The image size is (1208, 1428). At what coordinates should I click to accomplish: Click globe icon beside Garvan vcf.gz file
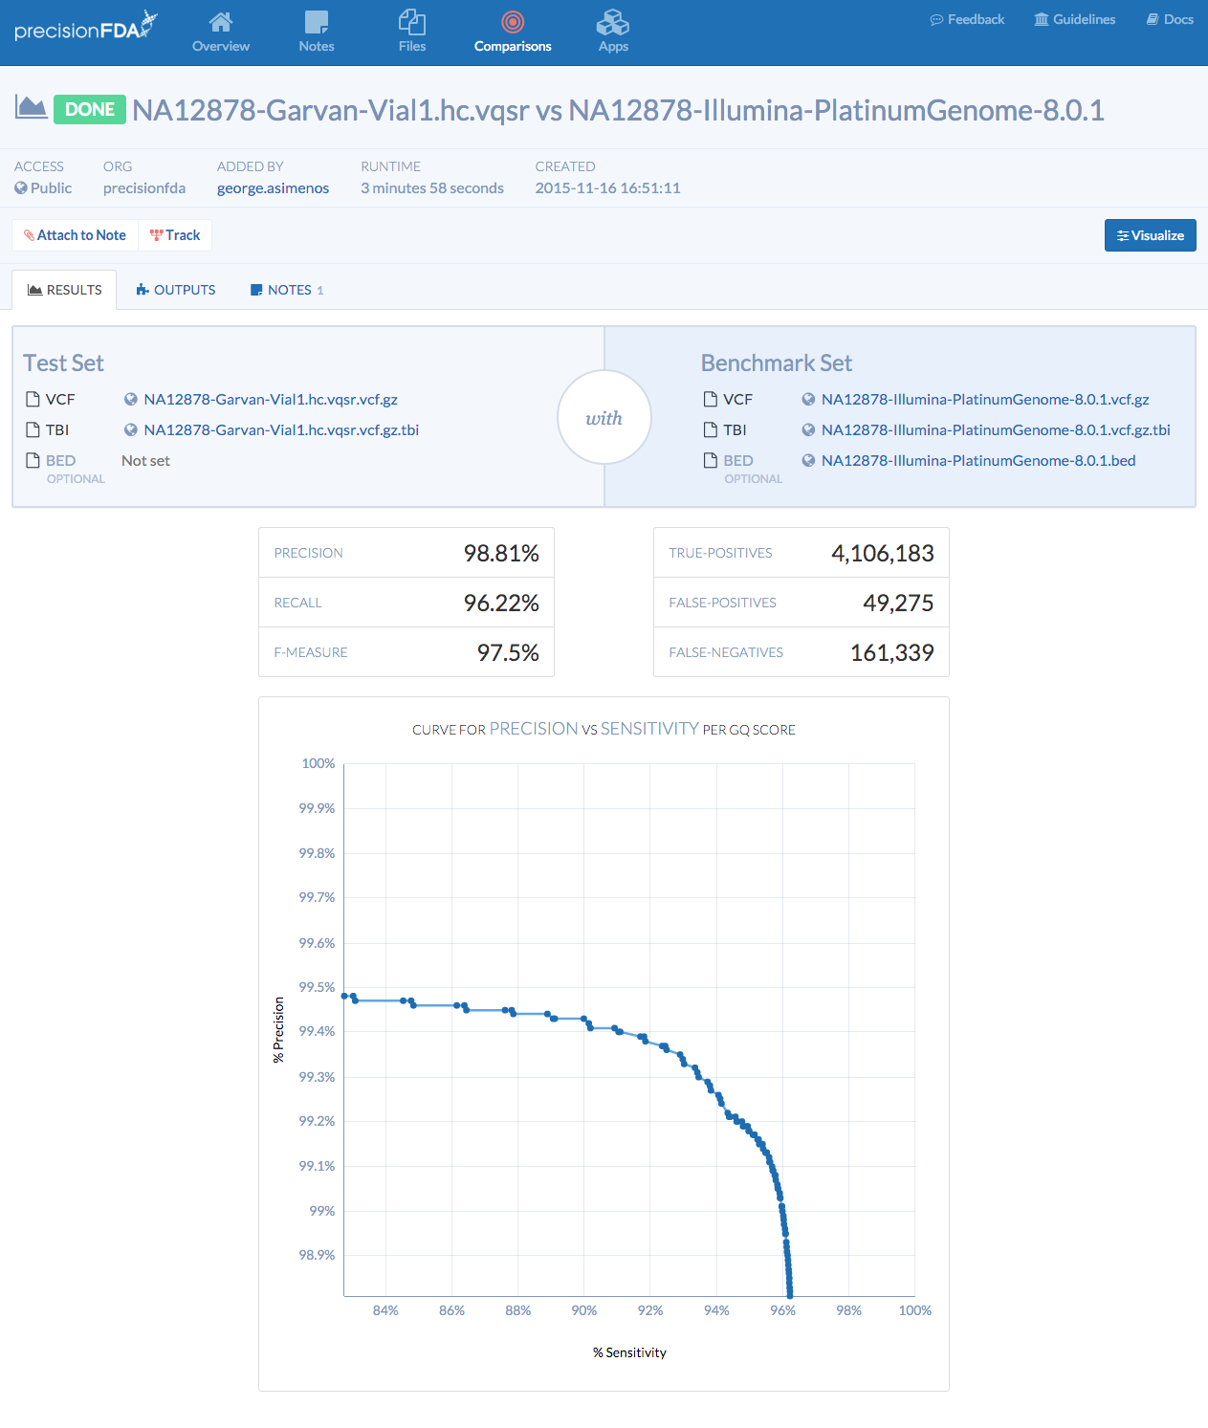(131, 400)
